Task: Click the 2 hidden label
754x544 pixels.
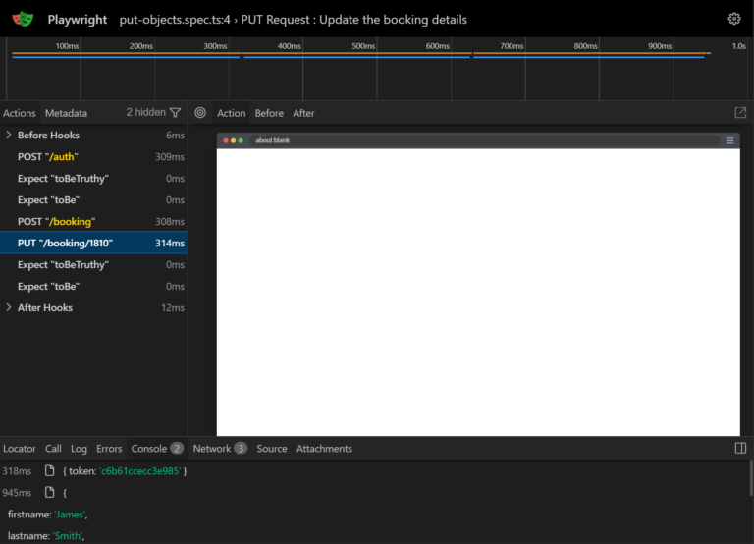Action: (x=145, y=112)
